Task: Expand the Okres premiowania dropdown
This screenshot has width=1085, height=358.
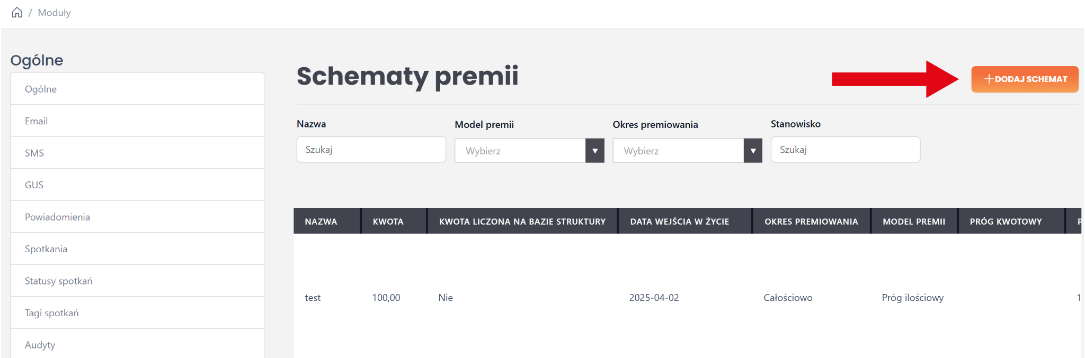Action: click(x=687, y=151)
